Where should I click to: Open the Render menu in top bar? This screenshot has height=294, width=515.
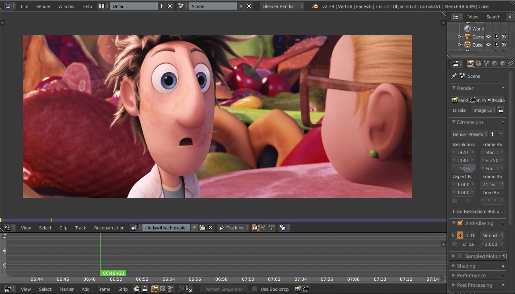point(43,6)
